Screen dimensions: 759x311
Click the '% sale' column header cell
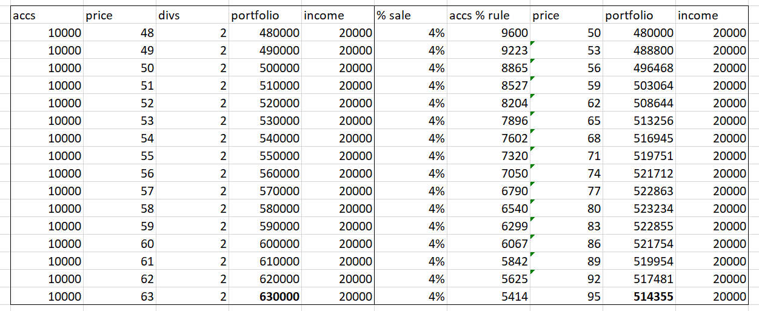410,16
